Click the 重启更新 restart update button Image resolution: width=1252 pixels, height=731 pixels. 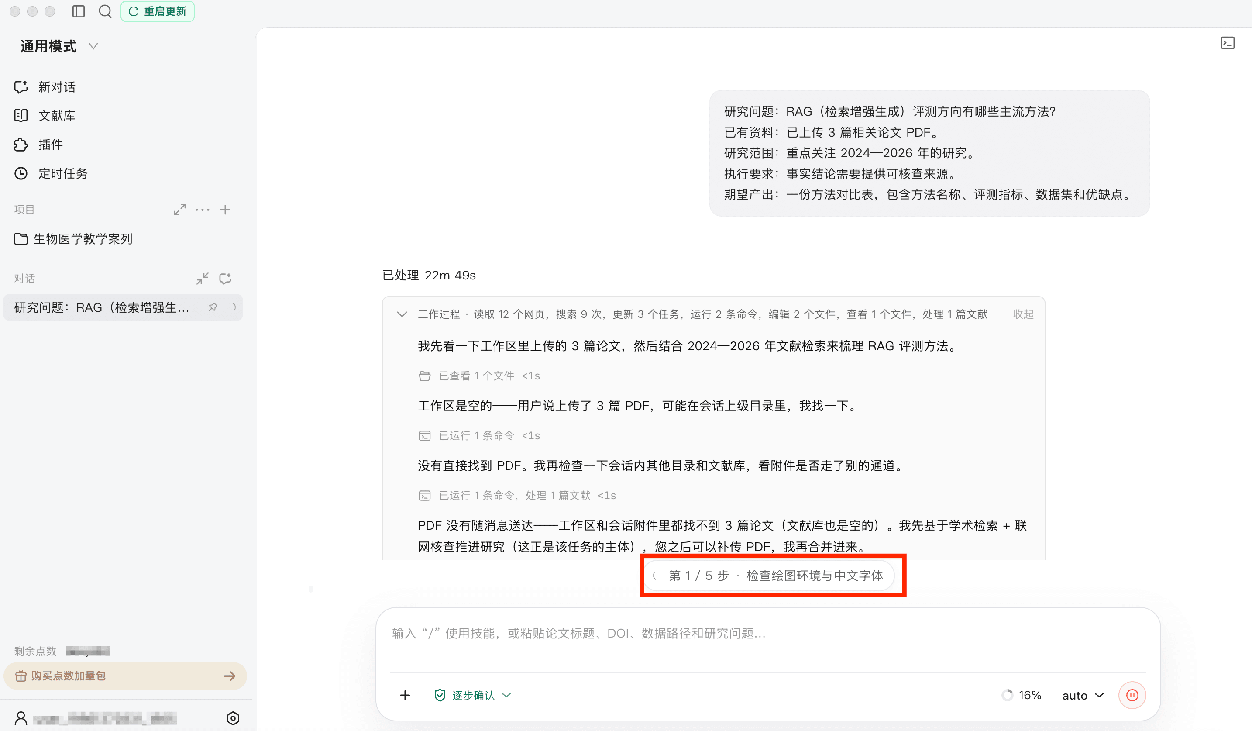158,11
